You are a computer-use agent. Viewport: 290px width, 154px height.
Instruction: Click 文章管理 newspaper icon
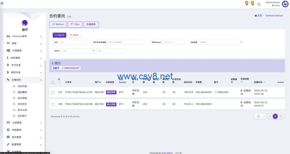(x=8, y=122)
